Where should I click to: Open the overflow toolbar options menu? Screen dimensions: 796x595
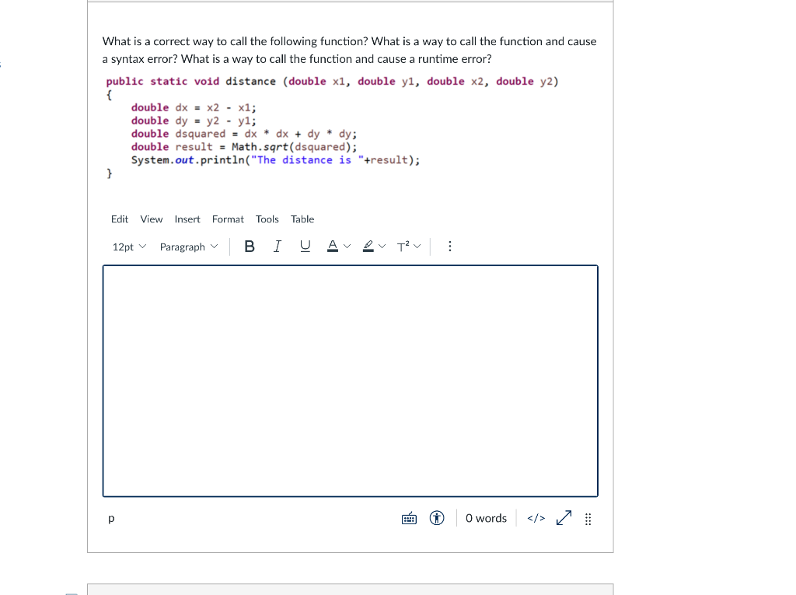450,246
